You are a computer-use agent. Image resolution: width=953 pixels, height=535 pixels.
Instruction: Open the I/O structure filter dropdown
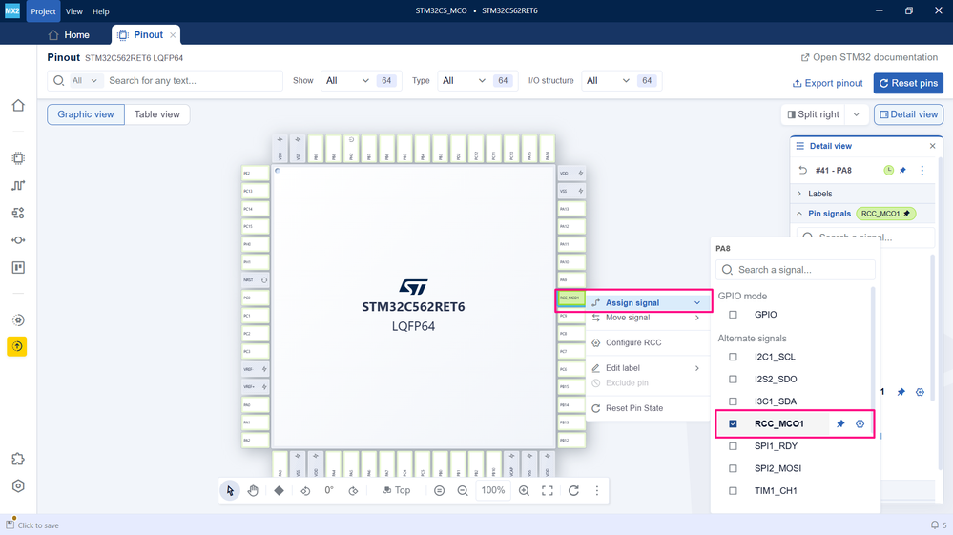pos(622,81)
